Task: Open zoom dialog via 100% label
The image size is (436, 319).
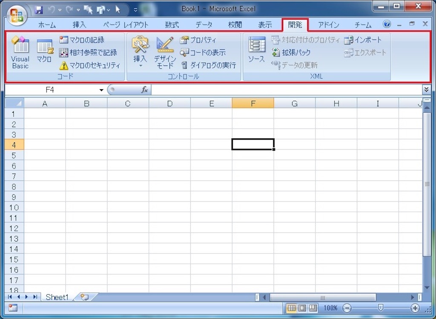Action: click(x=330, y=308)
